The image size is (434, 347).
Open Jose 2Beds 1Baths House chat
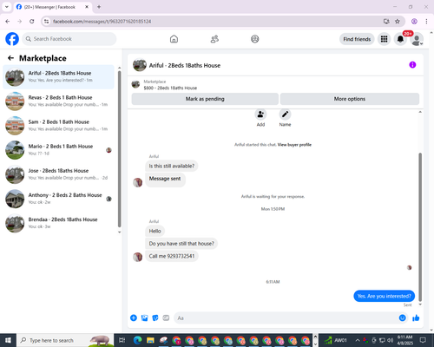click(58, 174)
